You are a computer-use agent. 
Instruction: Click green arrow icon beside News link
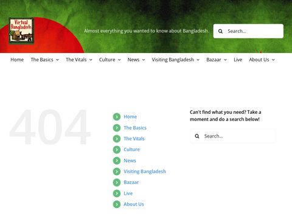click(x=117, y=161)
